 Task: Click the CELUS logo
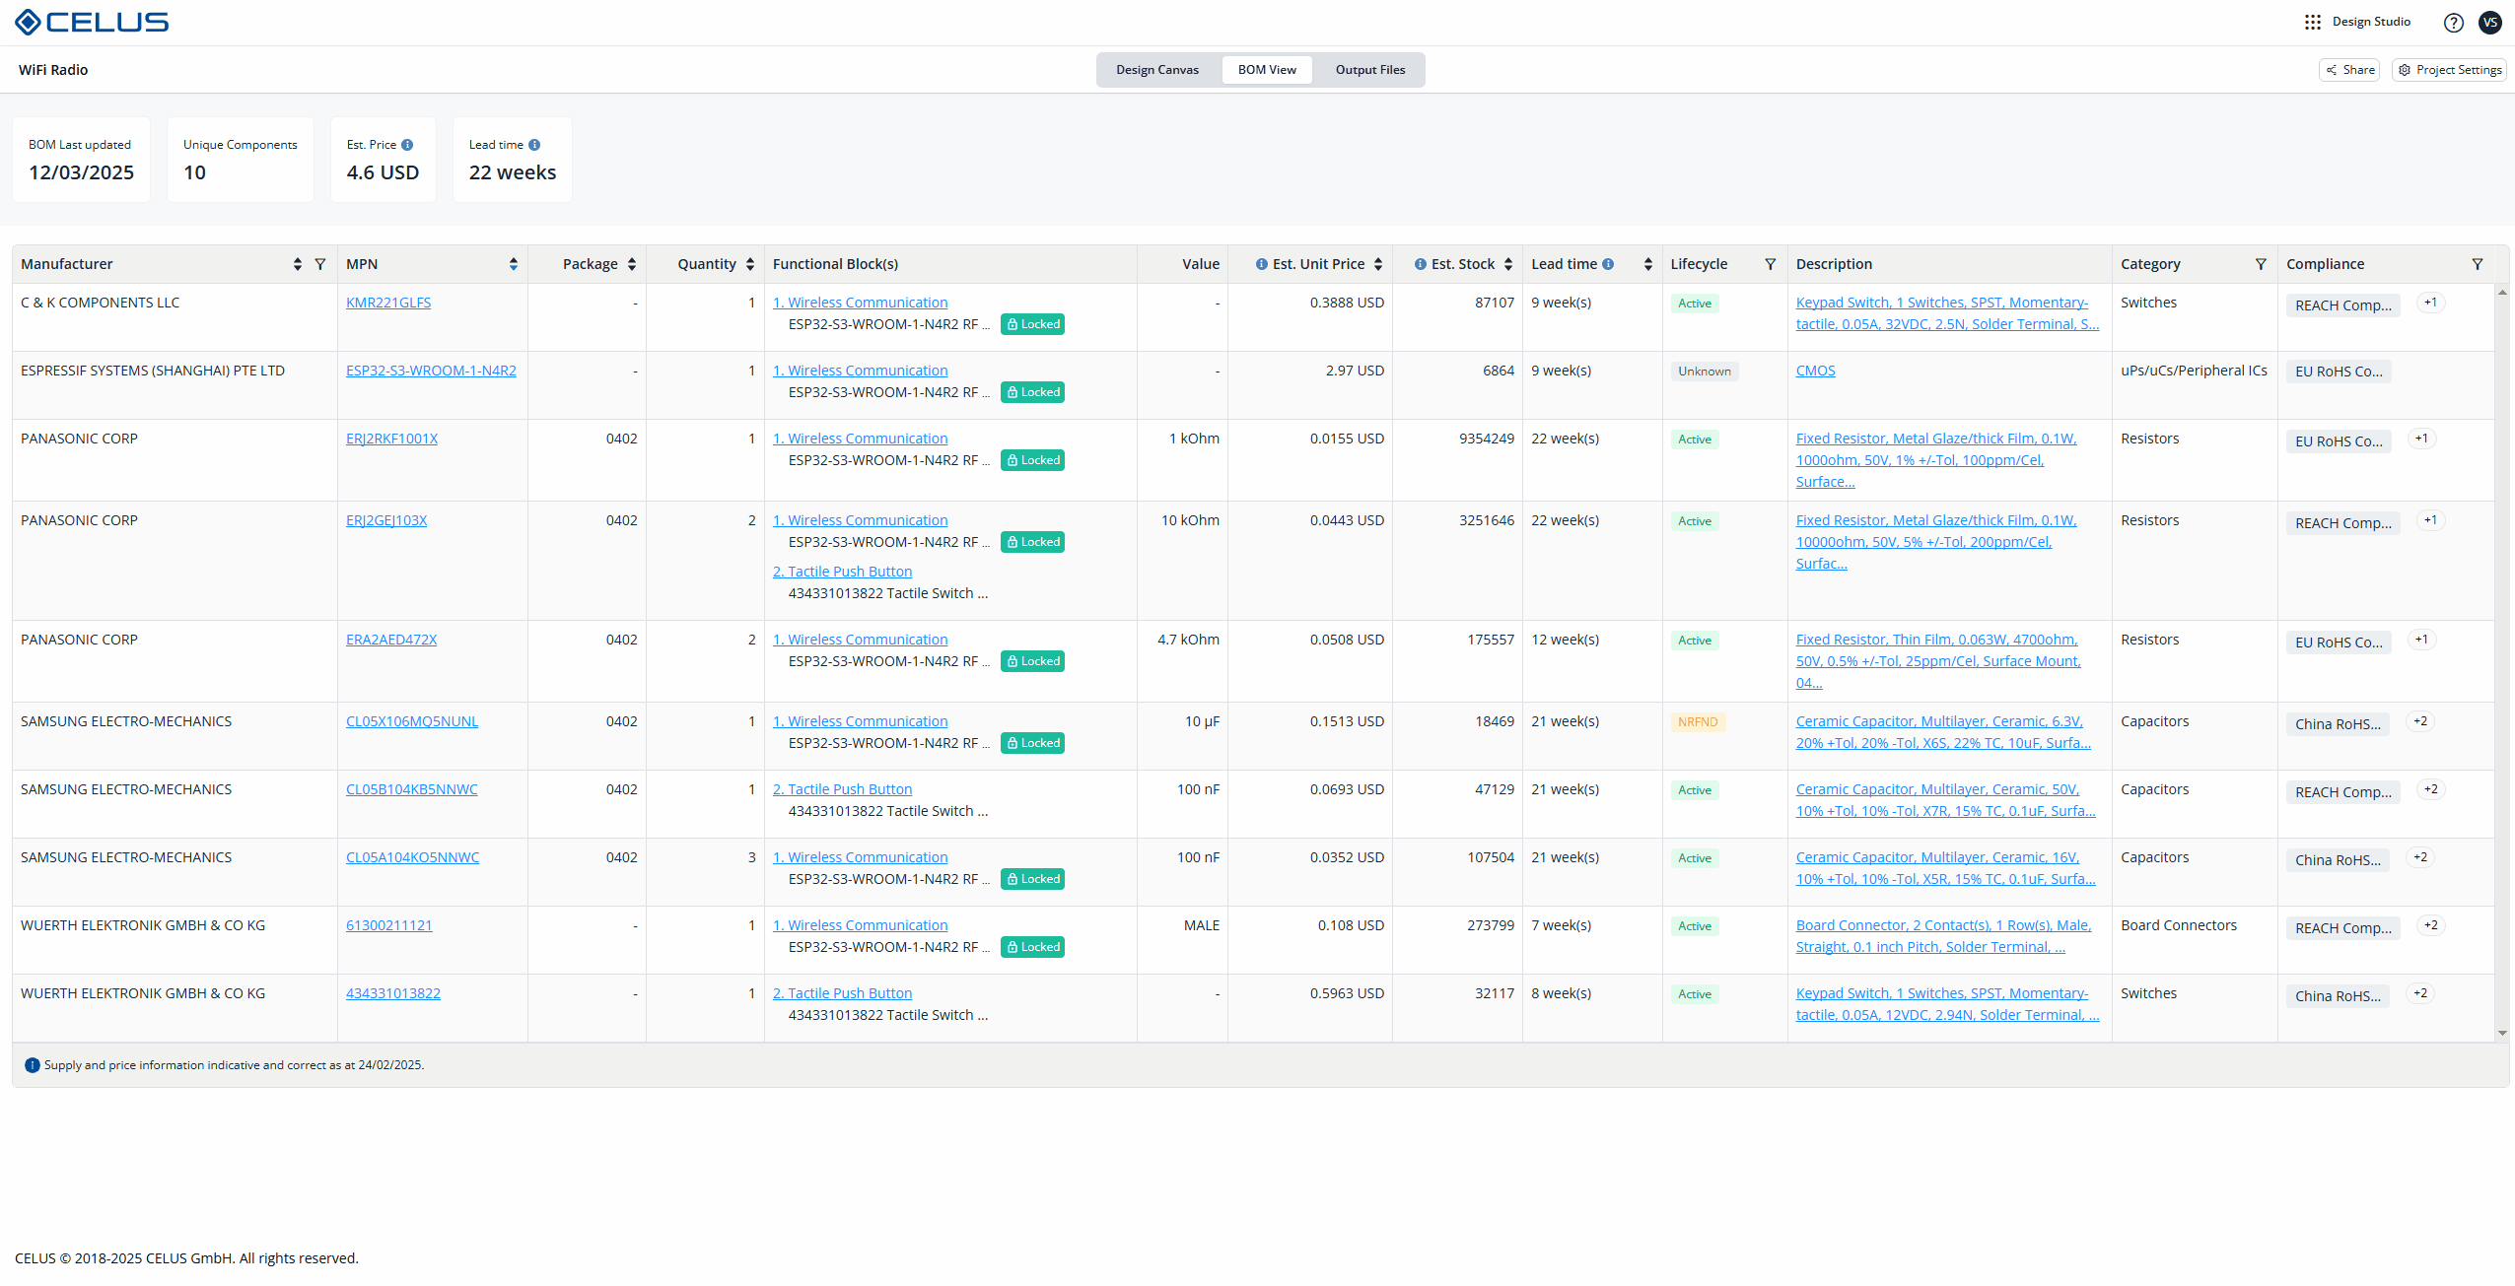(92, 22)
